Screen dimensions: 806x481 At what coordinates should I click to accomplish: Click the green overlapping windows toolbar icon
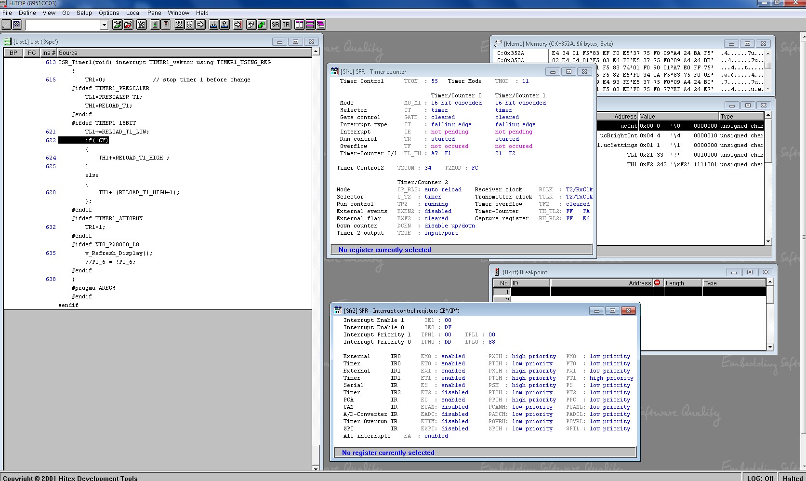tap(262, 25)
